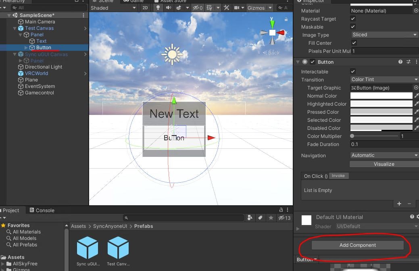Click the Visualize navigation button
Screen dimensions: 419x271
[384, 164]
